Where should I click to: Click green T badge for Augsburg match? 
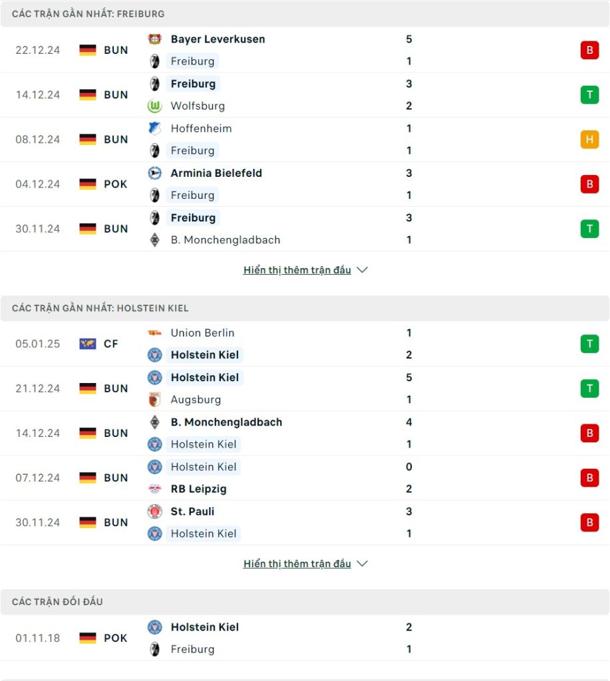[x=589, y=388]
